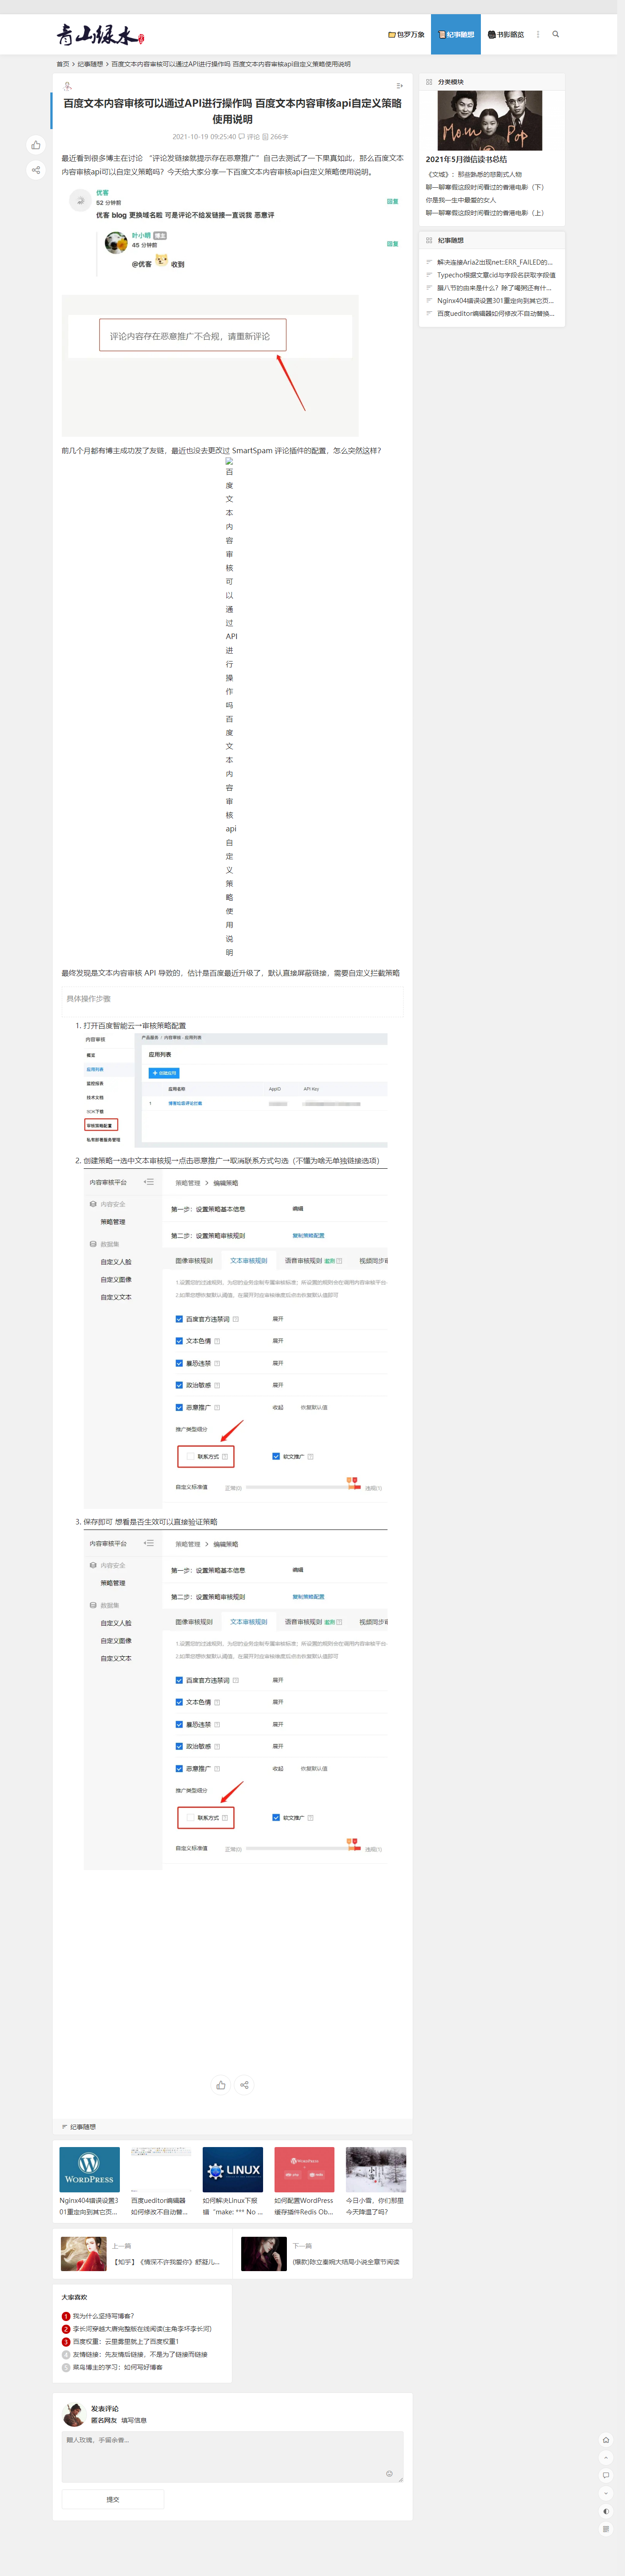Viewport: 625px width, 2576px height.
Task: Like the post with bottom thumbs-up button
Action: (x=221, y=2085)
